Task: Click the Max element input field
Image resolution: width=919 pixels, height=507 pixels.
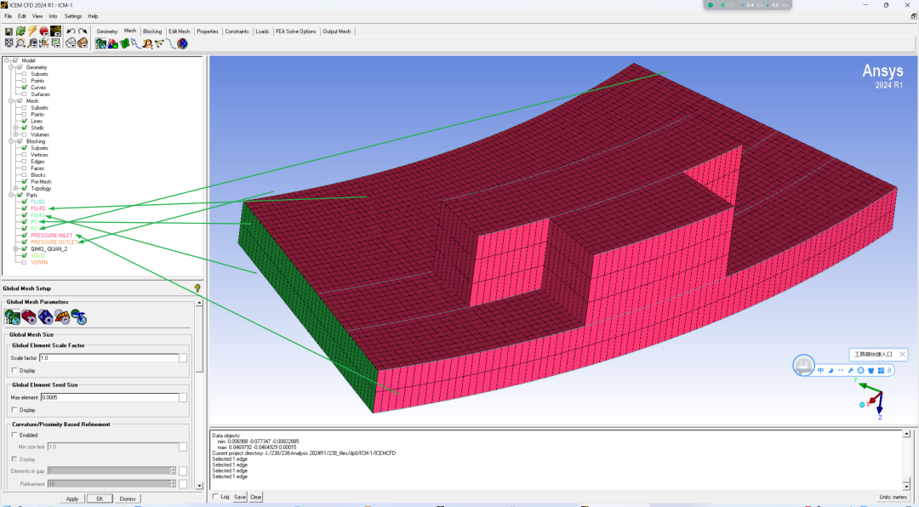Action: [x=110, y=397]
